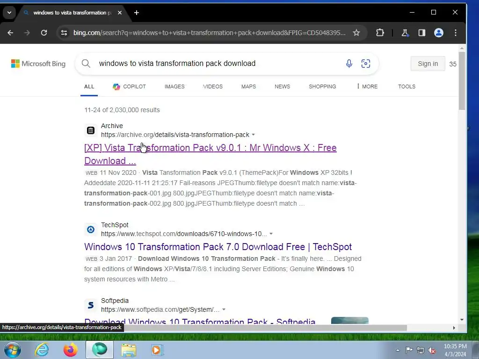Click the Microsoft Bing logo
Viewport: 479px width, 359px height.
click(x=38, y=64)
